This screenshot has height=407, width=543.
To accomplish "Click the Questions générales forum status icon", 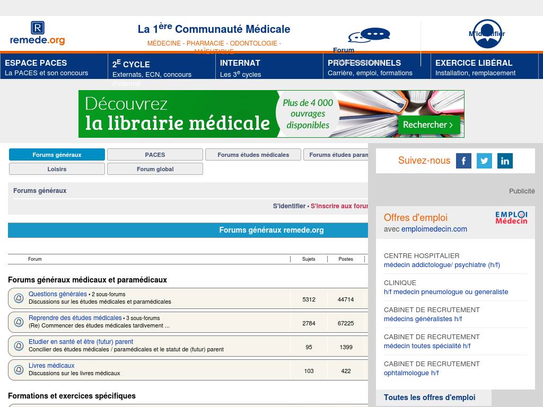I will click(x=19, y=298).
